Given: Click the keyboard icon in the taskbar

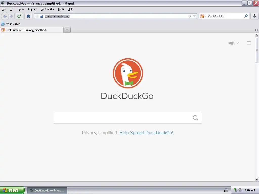Looking at the screenshot, I should click(x=226, y=190).
